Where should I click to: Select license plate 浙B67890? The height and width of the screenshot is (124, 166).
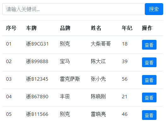coord(37,97)
